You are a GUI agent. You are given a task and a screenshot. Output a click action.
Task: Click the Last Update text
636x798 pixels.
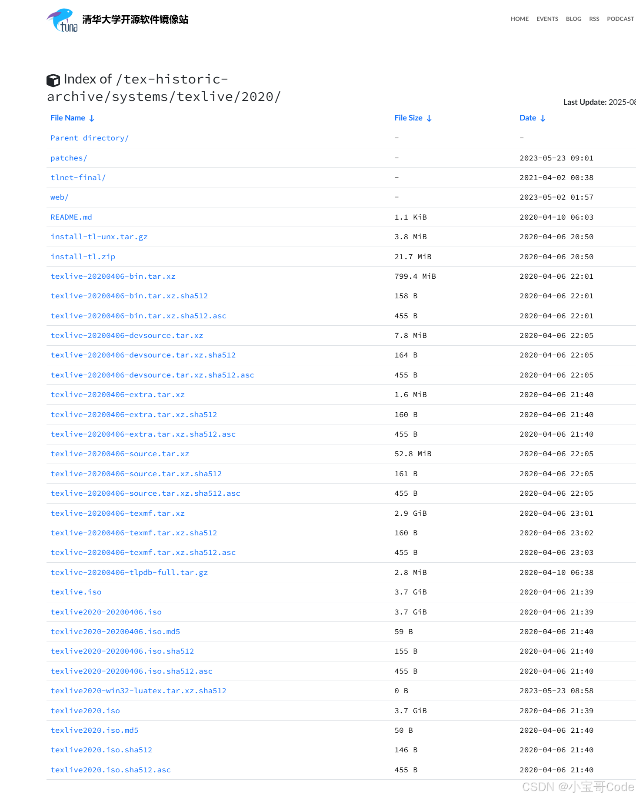[x=599, y=102]
